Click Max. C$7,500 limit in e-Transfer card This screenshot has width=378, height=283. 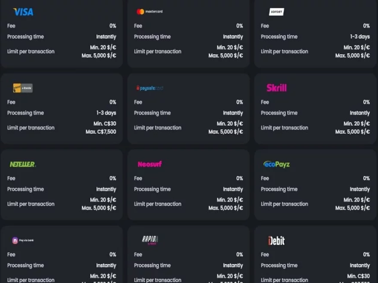point(101,132)
